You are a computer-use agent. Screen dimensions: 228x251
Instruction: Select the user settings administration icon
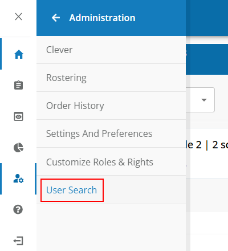tap(18, 179)
